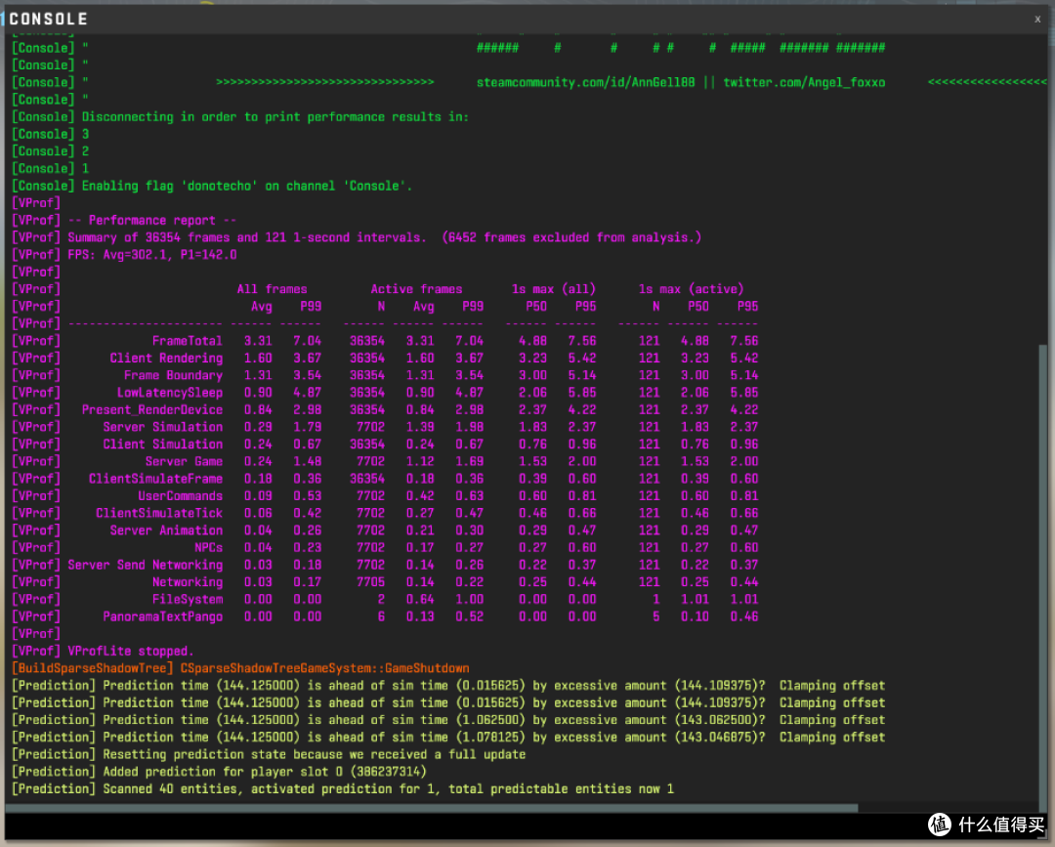1055x847 pixels.
Task: Click the steamcommunity.com/id/AnnGell88 link text
Action: (585, 83)
